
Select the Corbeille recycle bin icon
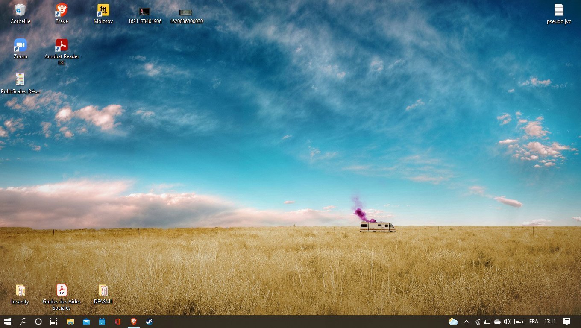[x=20, y=13]
